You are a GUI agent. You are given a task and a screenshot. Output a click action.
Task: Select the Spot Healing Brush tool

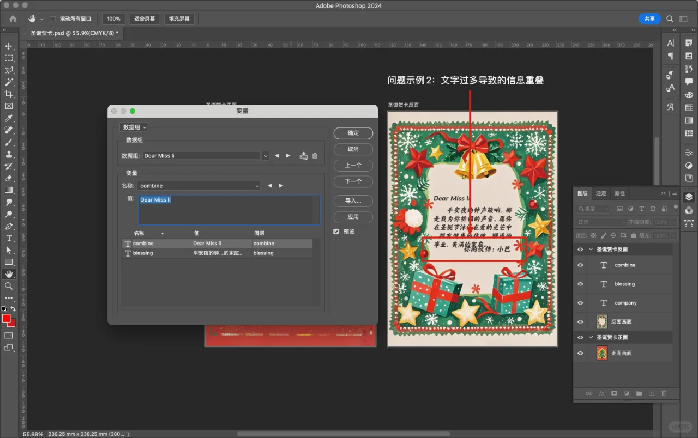pos(9,130)
